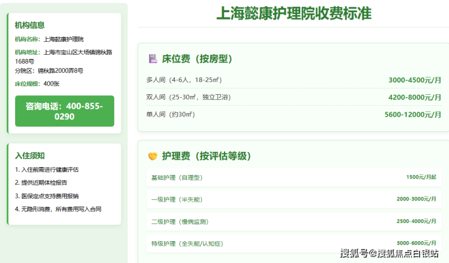Screen dimensions: 449x263
Task: Click the 入住须知 heading
Action: pyautogui.click(x=30, y=155)
